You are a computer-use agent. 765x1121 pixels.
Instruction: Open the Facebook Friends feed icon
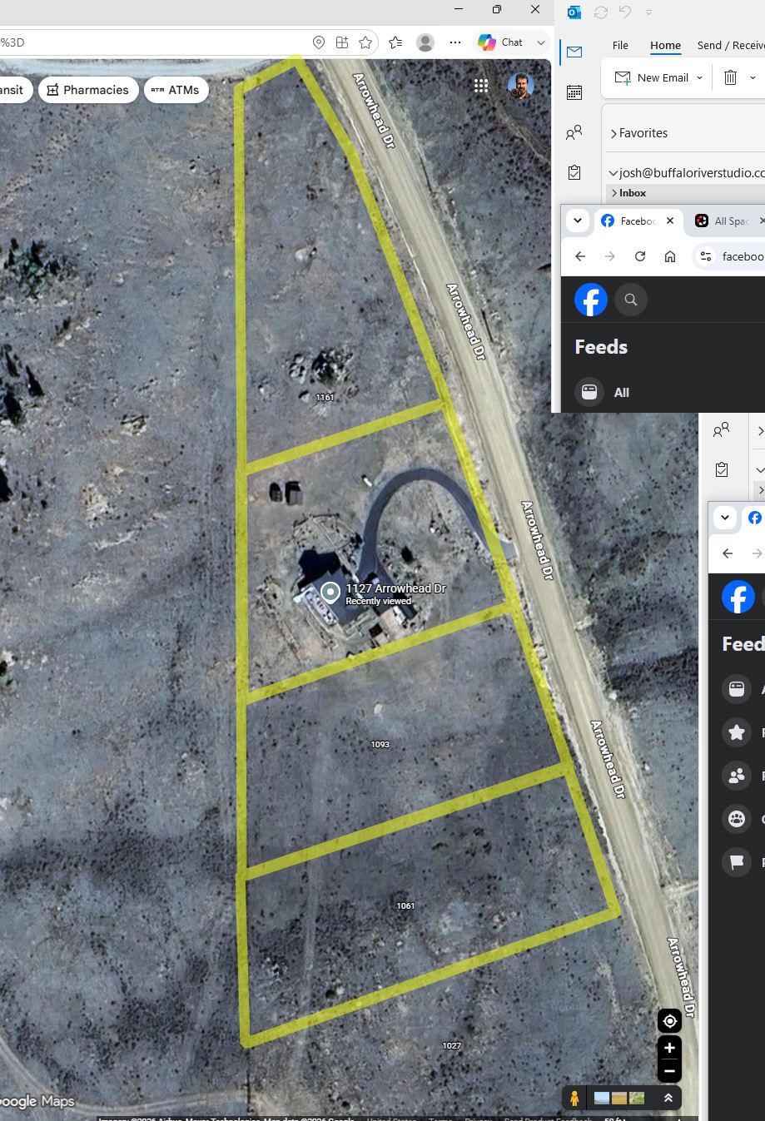pyautogui.click(x=737, y=776)
